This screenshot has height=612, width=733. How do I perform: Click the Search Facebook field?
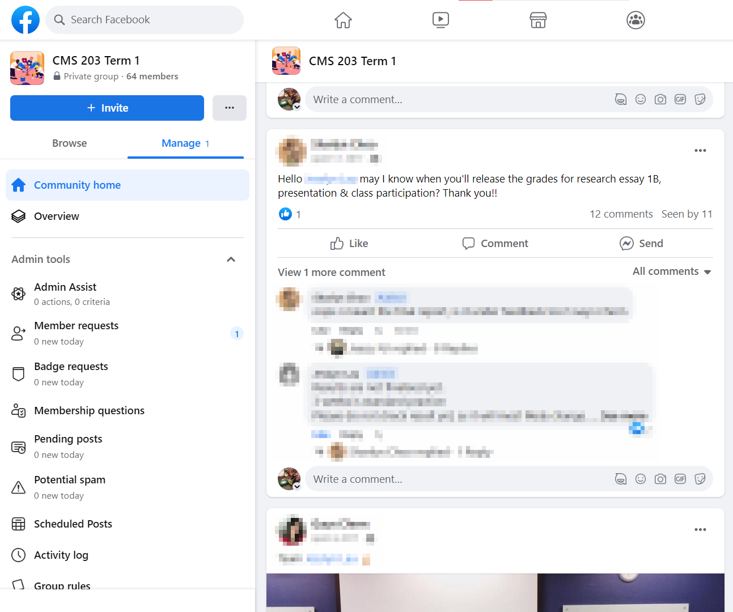tap(145, 20)
